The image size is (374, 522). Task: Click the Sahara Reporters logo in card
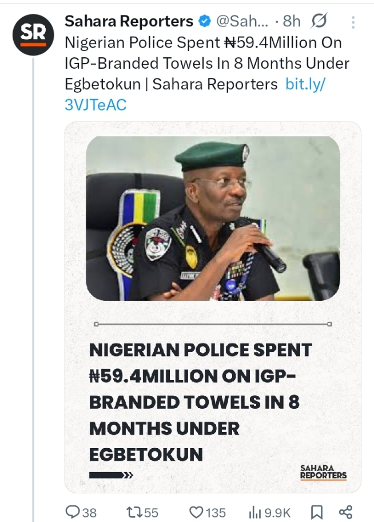point(323,472)
